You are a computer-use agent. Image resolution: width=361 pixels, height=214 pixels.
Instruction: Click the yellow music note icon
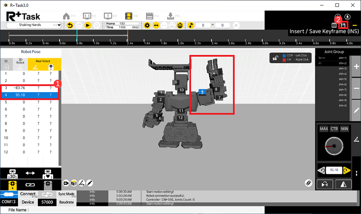click(x=191, y=25)
